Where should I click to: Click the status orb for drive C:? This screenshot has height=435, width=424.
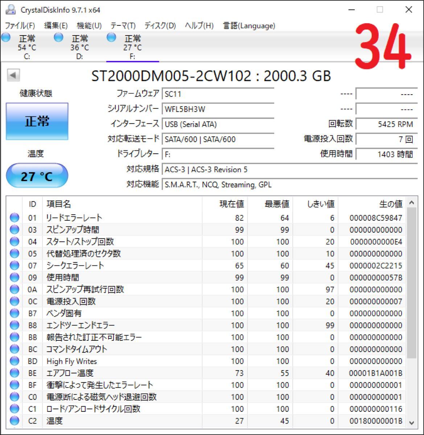coord(6,37)
